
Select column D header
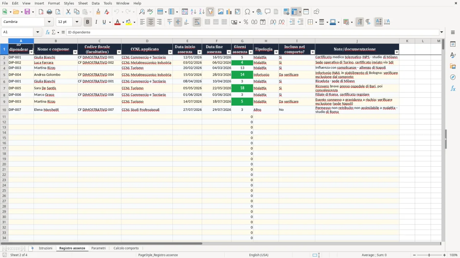pos(147,41)
